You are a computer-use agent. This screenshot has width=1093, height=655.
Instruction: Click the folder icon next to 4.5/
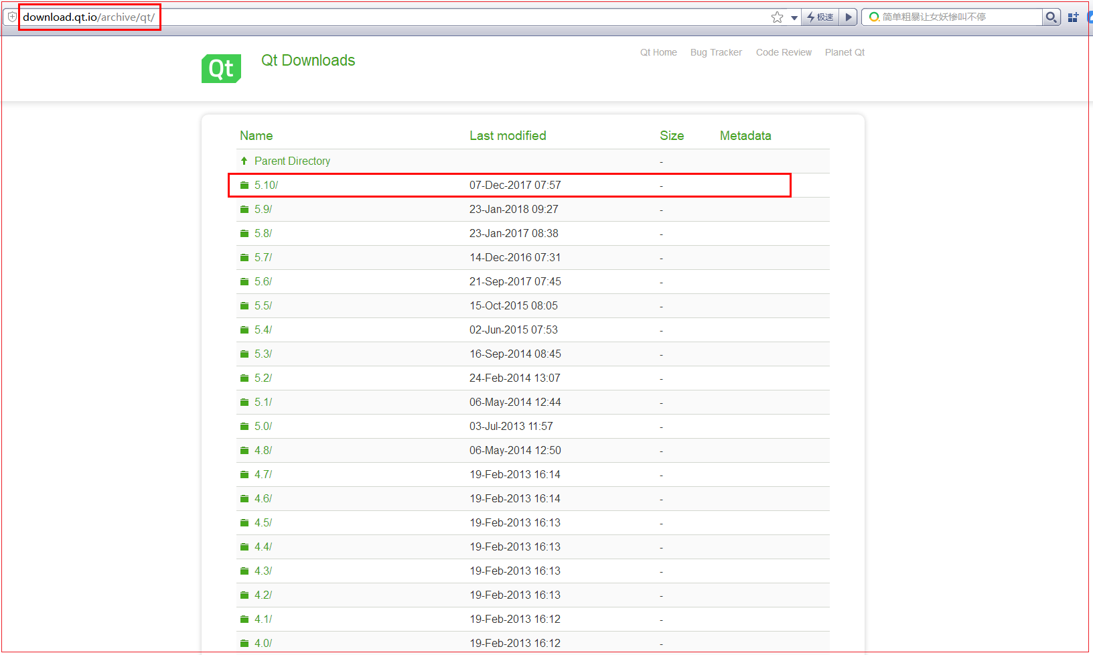(x=244, y=523)
